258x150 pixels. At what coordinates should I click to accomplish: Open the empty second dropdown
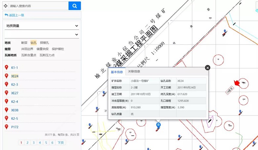pyautogui.click(x=42, y=35)
